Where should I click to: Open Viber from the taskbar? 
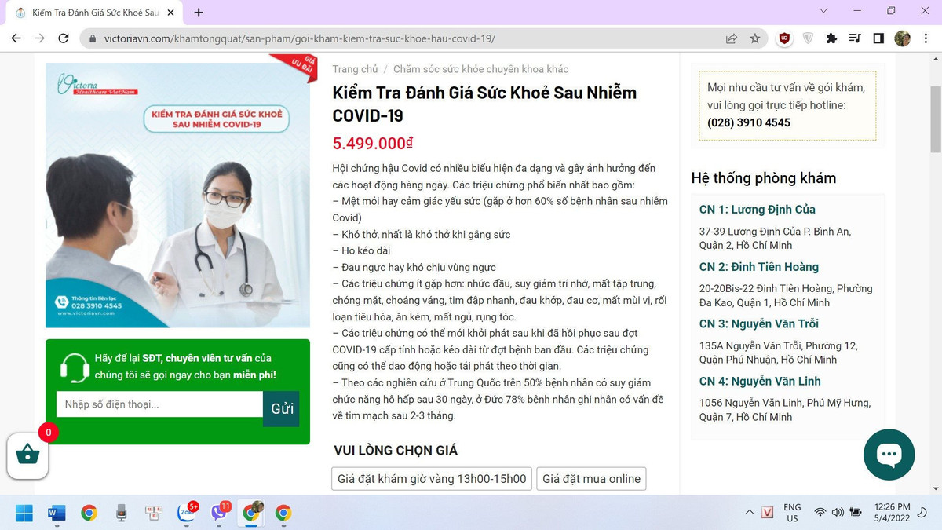pyautogui.click(x=219, y=514)
